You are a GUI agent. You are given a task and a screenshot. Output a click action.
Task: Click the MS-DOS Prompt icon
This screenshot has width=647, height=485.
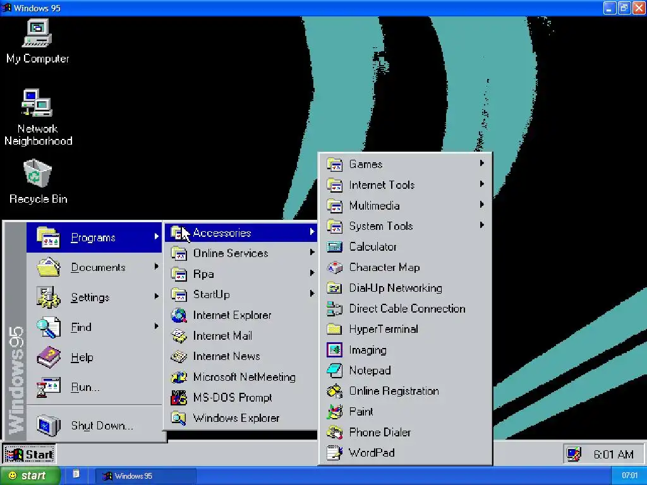point(179,398)
